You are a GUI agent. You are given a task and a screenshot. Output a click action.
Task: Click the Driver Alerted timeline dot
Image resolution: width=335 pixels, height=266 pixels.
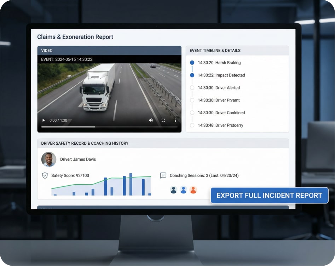point(192,88)
